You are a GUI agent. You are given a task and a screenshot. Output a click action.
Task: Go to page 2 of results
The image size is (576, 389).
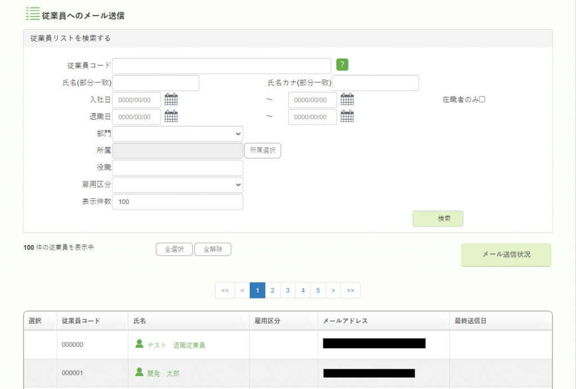272,291
